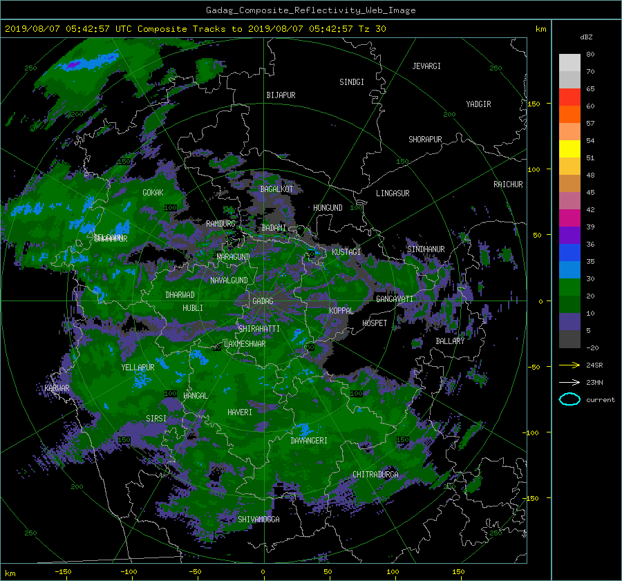Click the 100 tick on bottom axis
Viewport: 622px width, 581px height.
pos(393,572)
